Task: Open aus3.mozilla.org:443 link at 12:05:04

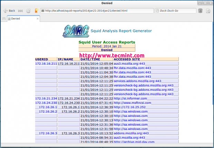Action: 129,64
